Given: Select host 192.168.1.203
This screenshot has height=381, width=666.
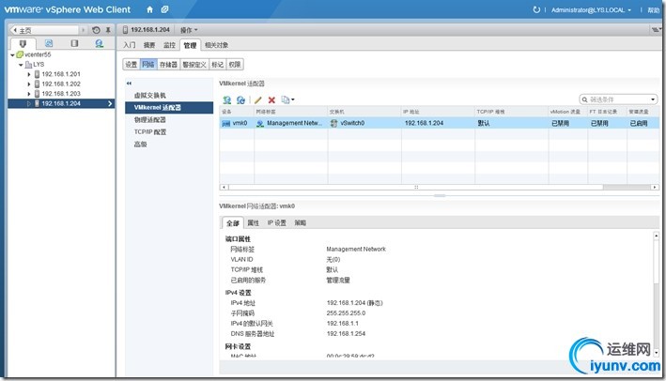Looking at the screenshot, I should (61, 94).
